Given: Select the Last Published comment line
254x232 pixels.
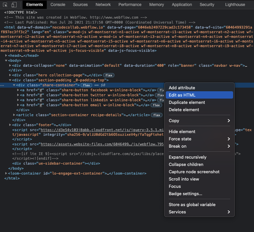Looking at the screenshot, I should (x=100, y=22).
